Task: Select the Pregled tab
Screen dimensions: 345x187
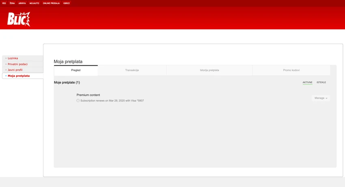Action: pos(75,70)
